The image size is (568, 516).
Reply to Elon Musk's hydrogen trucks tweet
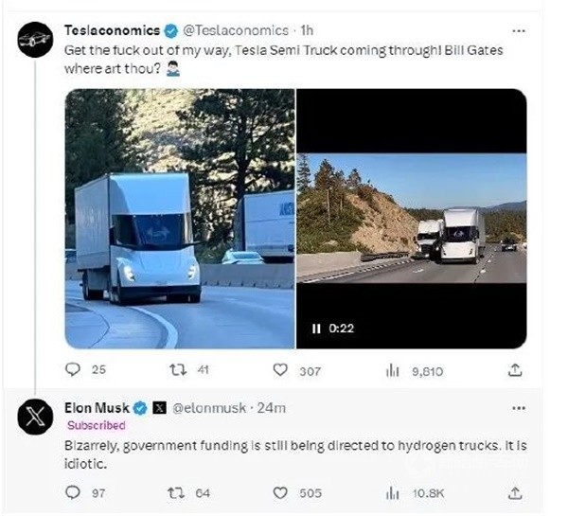[x=74, y=492]
